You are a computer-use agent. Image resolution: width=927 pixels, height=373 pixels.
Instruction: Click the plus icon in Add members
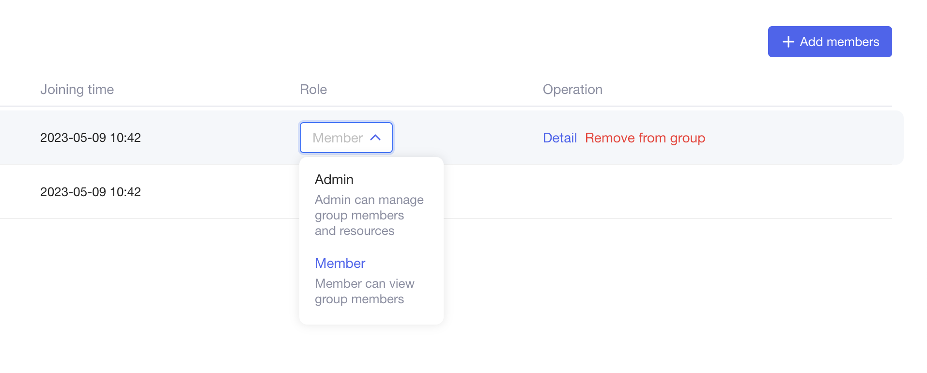click(788, 42)
